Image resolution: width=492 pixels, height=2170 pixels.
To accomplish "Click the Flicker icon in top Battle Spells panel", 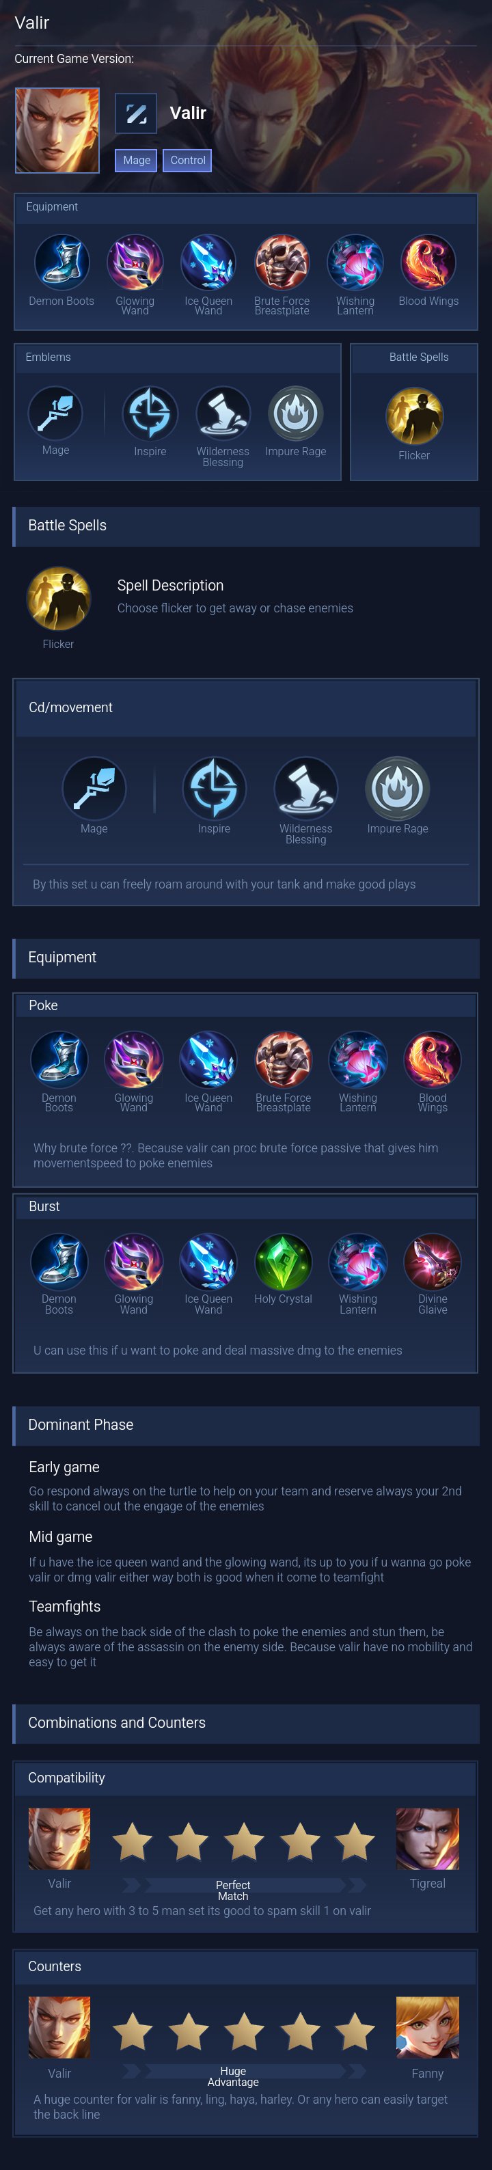I will tap(413, 416).
